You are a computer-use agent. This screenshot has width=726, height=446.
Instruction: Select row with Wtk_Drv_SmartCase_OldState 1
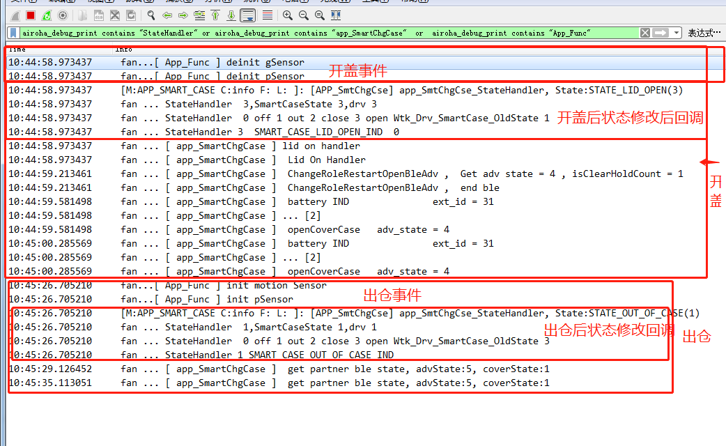pos(365,118)
